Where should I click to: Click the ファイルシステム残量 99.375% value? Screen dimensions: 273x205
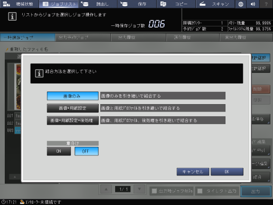click(x=263, y=29)
